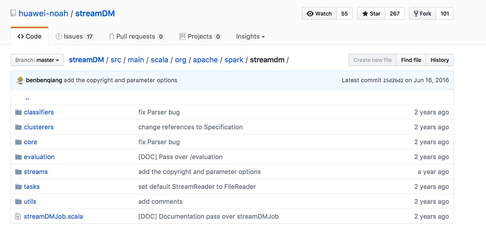
Task: Open the clusterers folder icon
Action: pos(18,127)
